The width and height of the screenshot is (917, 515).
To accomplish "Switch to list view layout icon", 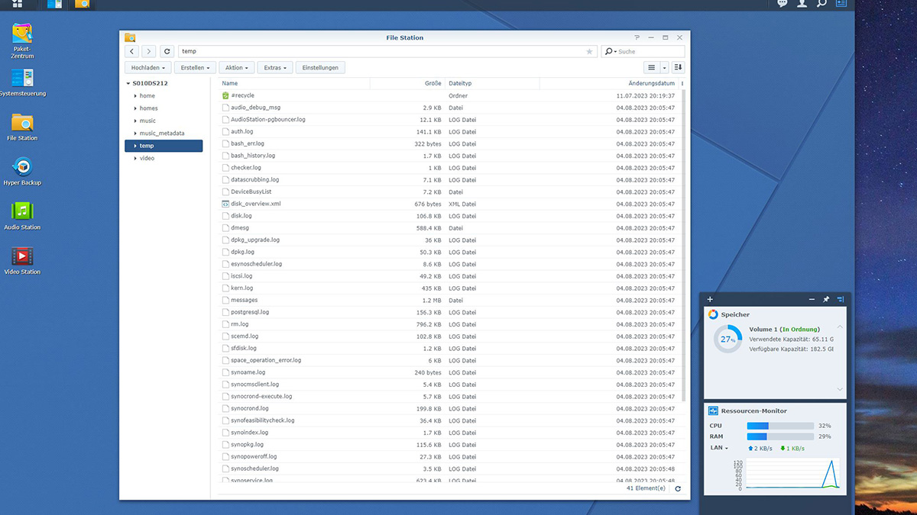I will point(652,68).
